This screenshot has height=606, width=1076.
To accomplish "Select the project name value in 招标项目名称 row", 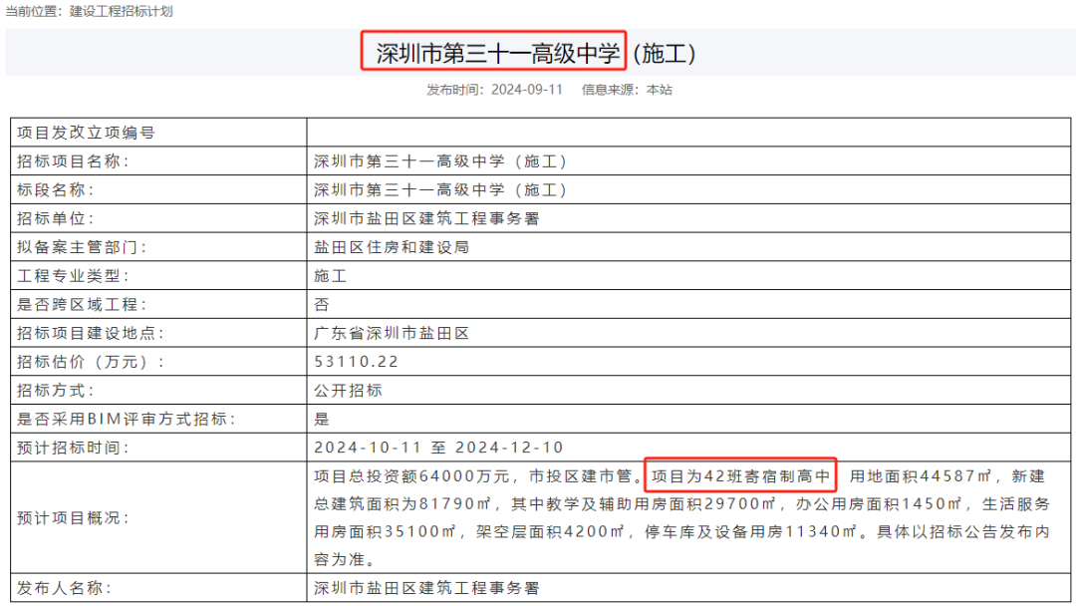I will pos(440,161).
